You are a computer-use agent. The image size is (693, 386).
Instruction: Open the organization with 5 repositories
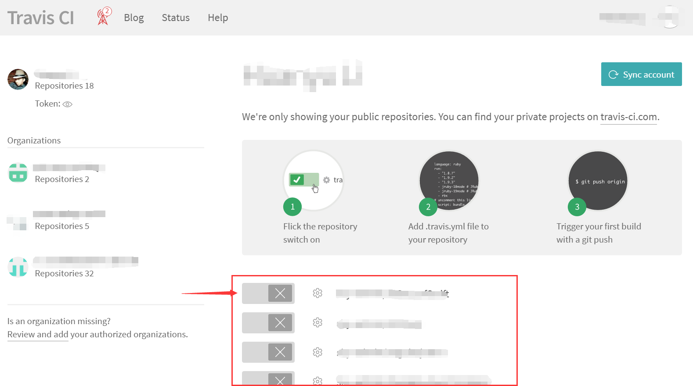click(x=62, y=226)
